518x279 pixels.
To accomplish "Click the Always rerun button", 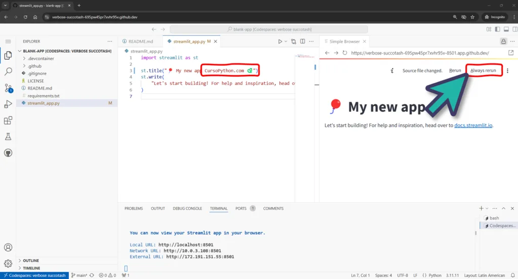I will 483,71.
